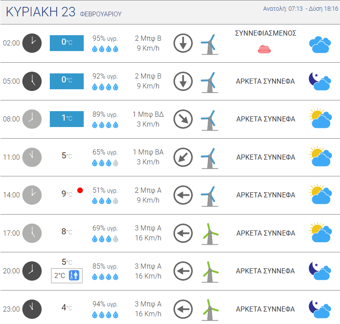Click the grey clock icon at 08:00

click(32, 119)
